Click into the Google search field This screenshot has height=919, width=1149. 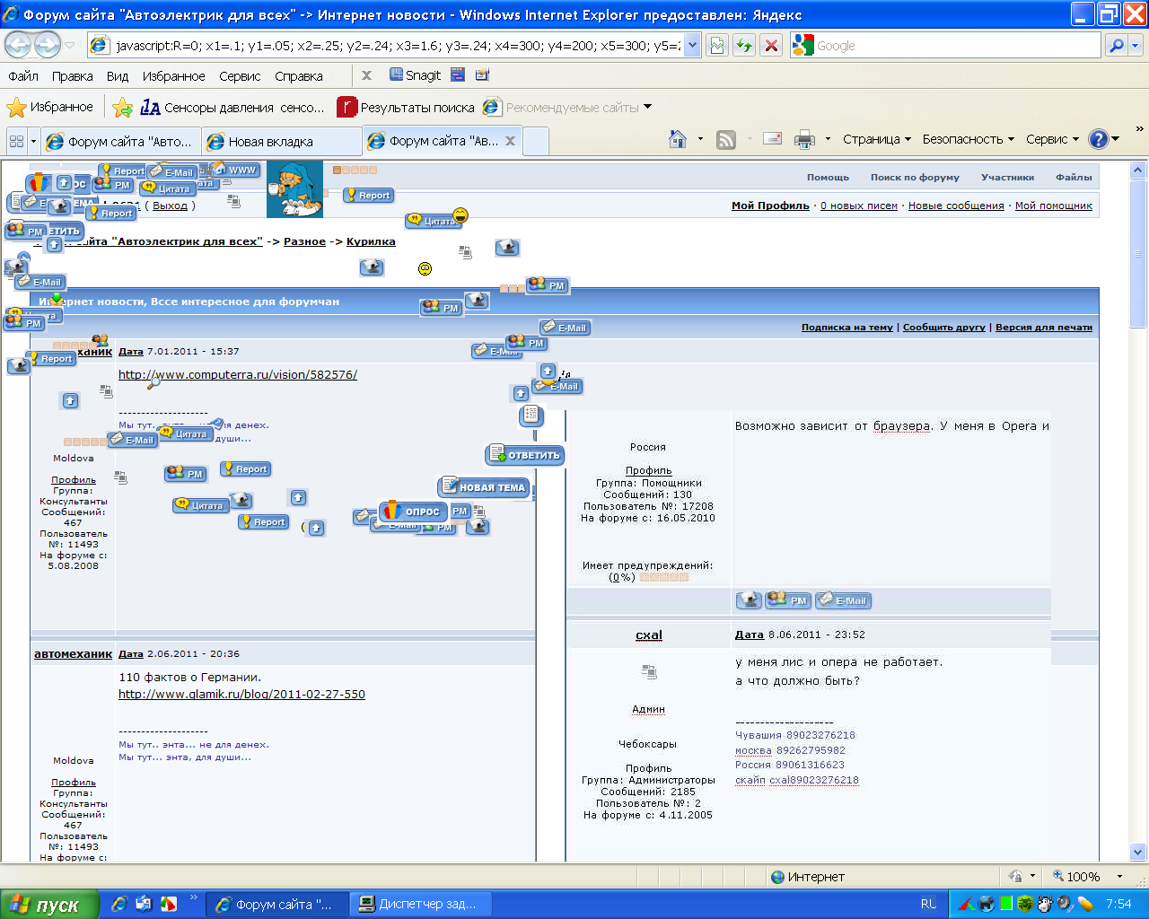coord(957,45)
